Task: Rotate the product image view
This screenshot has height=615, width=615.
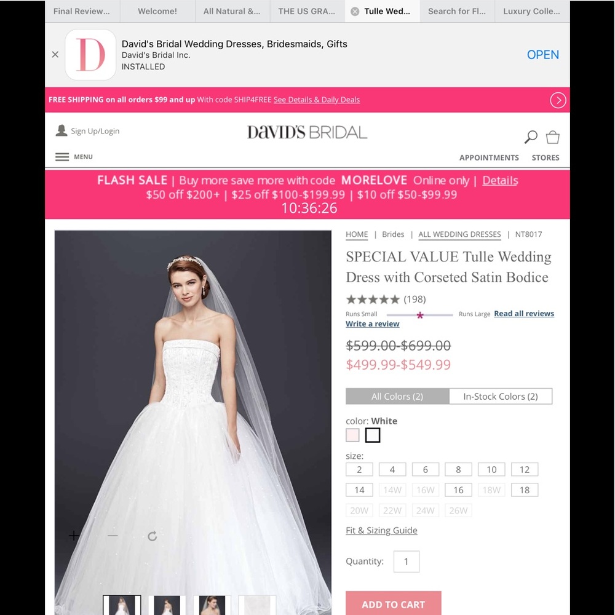Action: (x=152, y=536)
